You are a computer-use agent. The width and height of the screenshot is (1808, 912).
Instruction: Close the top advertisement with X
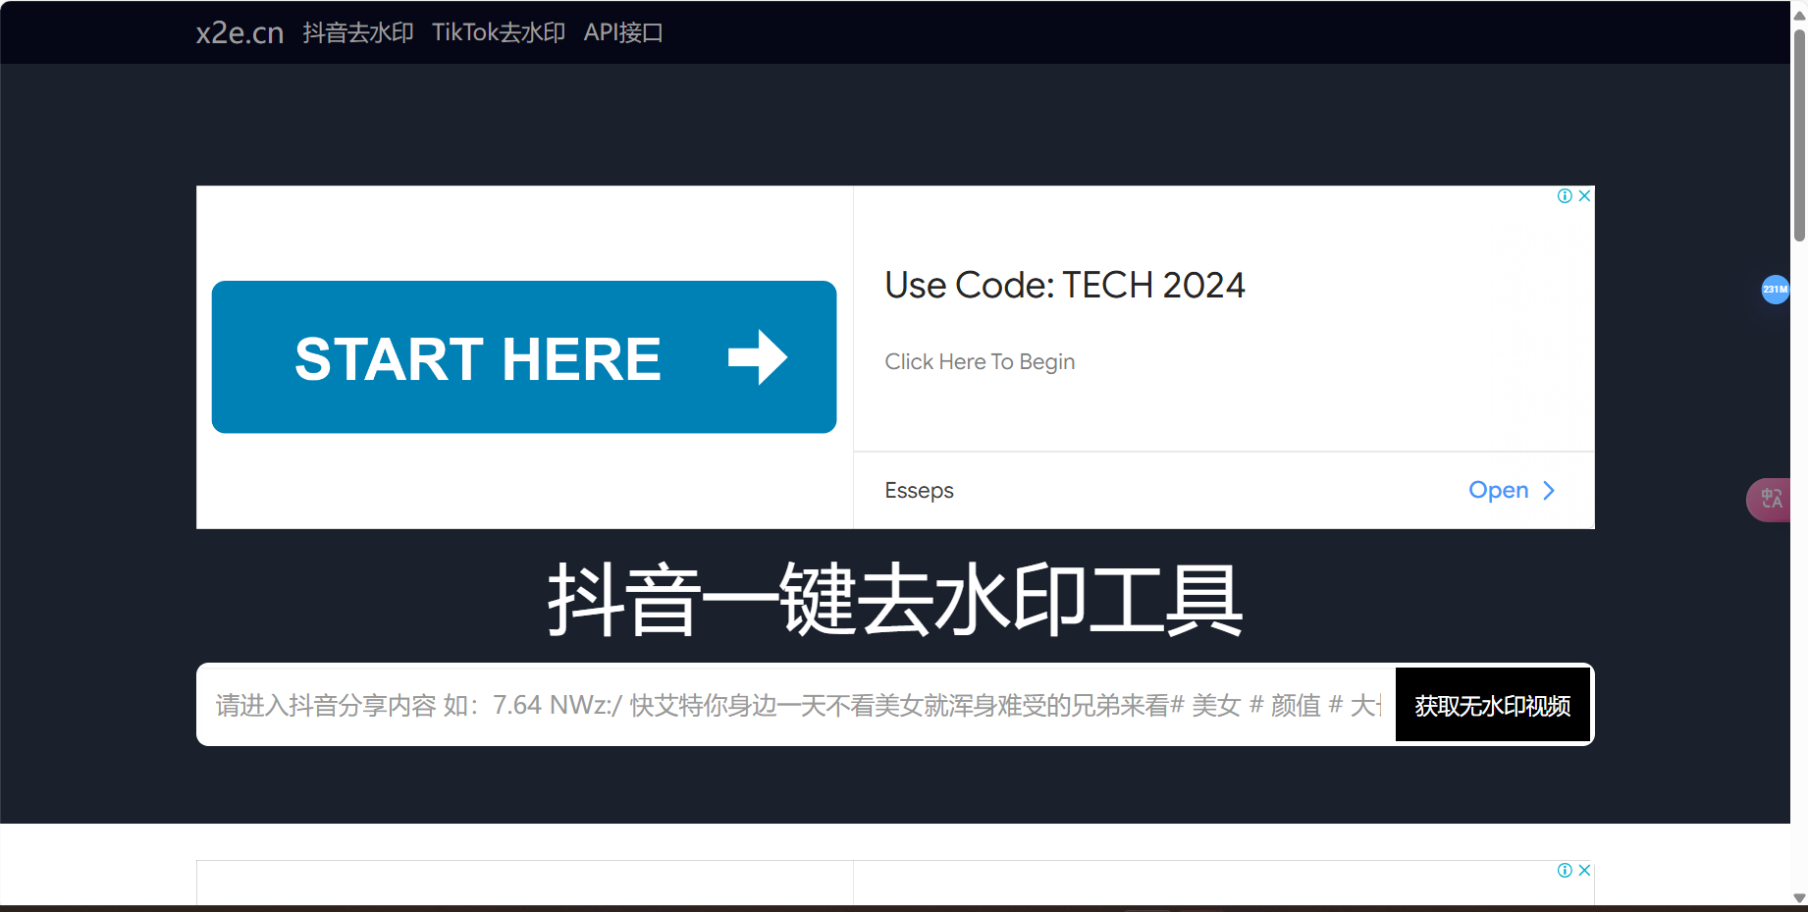point(1584,196)
